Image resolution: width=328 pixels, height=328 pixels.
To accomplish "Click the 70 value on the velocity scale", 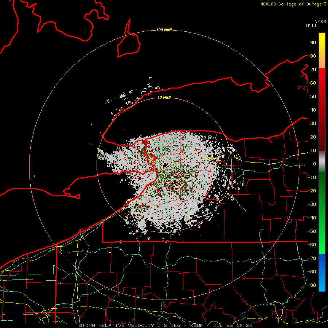I will [313, 70].
